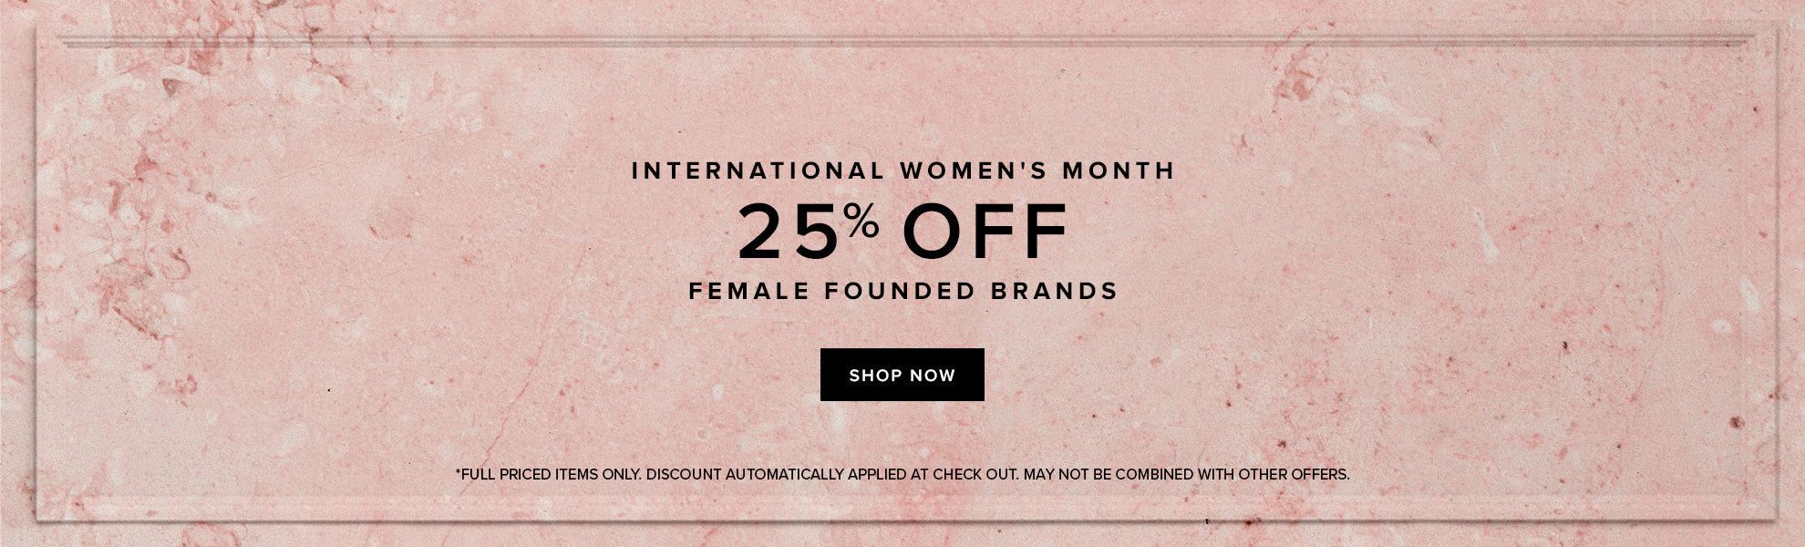Click the Discount Automatically Applied at Check Out note
Viewport: 1805px width, 547px height.
pyautogui.click(x=832, y=475)
